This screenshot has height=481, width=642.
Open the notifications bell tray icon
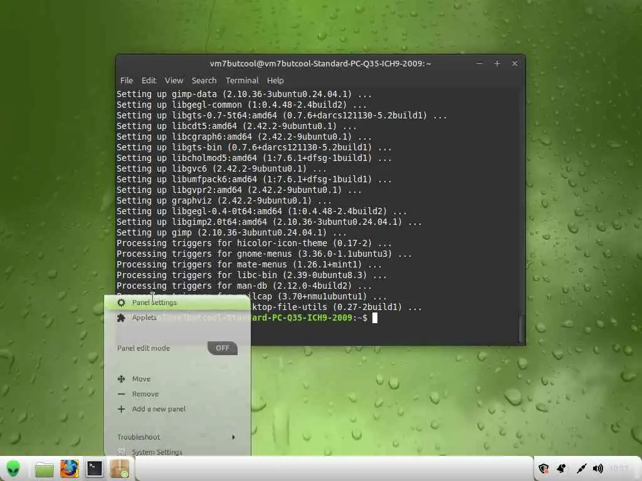(x=562, y=468)
